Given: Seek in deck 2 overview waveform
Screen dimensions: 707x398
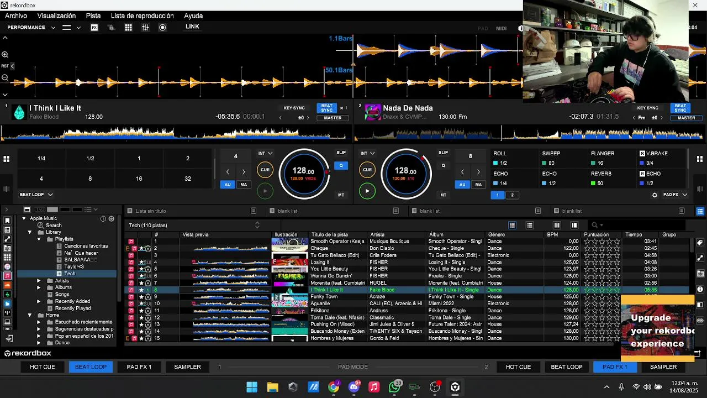Looking at the screenshot, I should click(x=529, y=133).
